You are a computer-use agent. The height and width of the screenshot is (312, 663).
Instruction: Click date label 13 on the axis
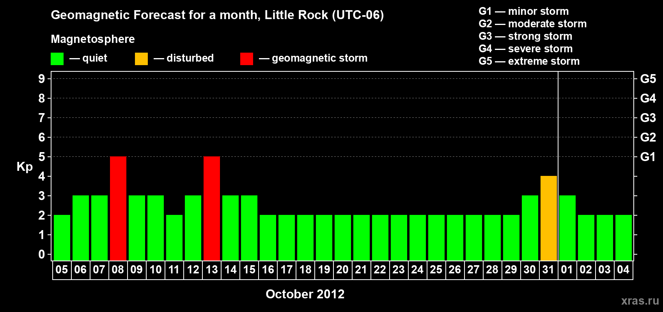[x=211, y=269]
